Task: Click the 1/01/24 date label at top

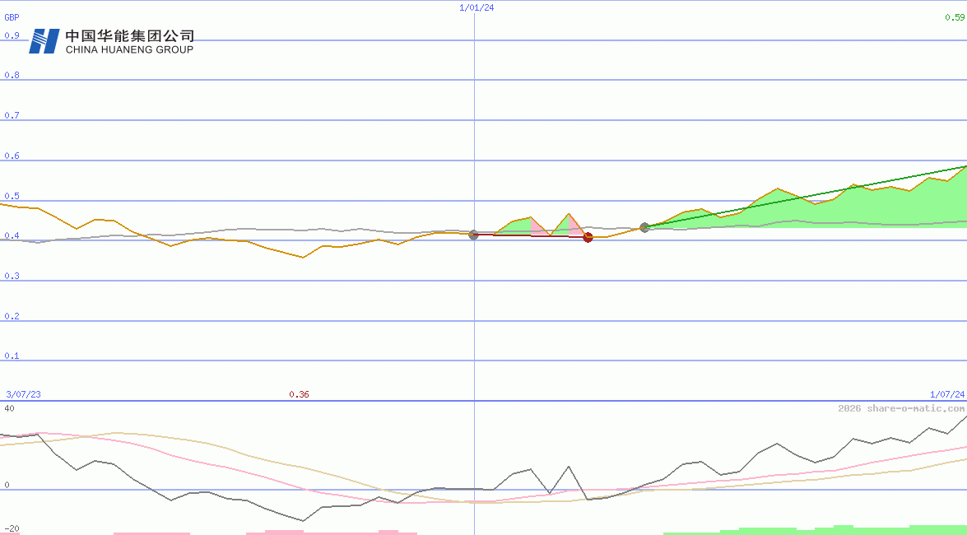Action: [477, 7]
